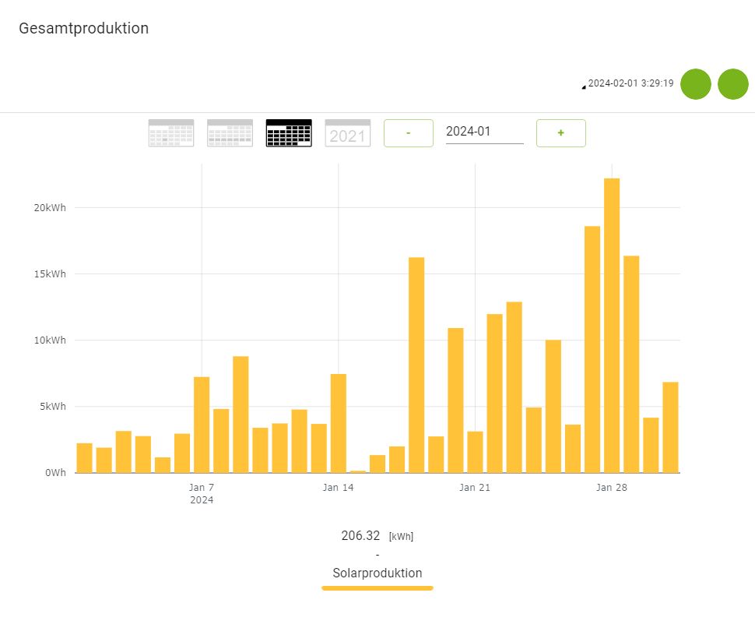755x628 pixels.
Task: Click the bar at Jan 21
Action: point(476,452)
